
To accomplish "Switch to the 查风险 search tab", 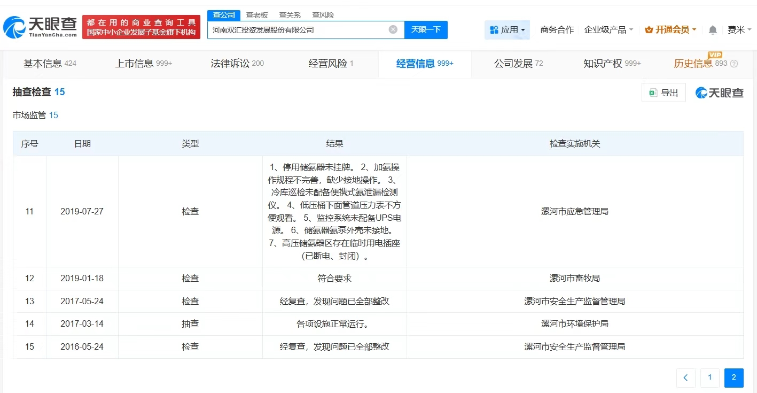I will coord(323,15).
